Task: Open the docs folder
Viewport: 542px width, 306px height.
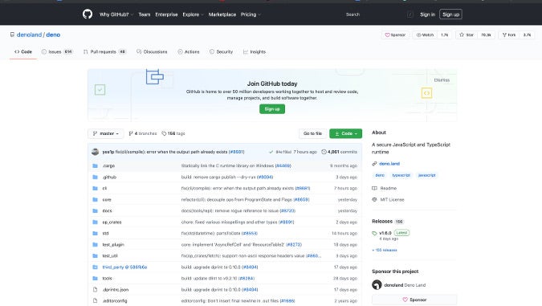Action: (x=107, y=211)
